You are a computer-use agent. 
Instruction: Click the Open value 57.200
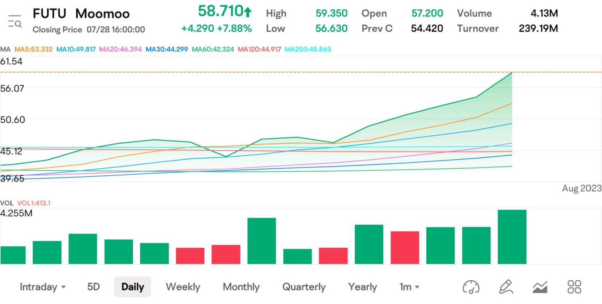click(x=427, y=13)
